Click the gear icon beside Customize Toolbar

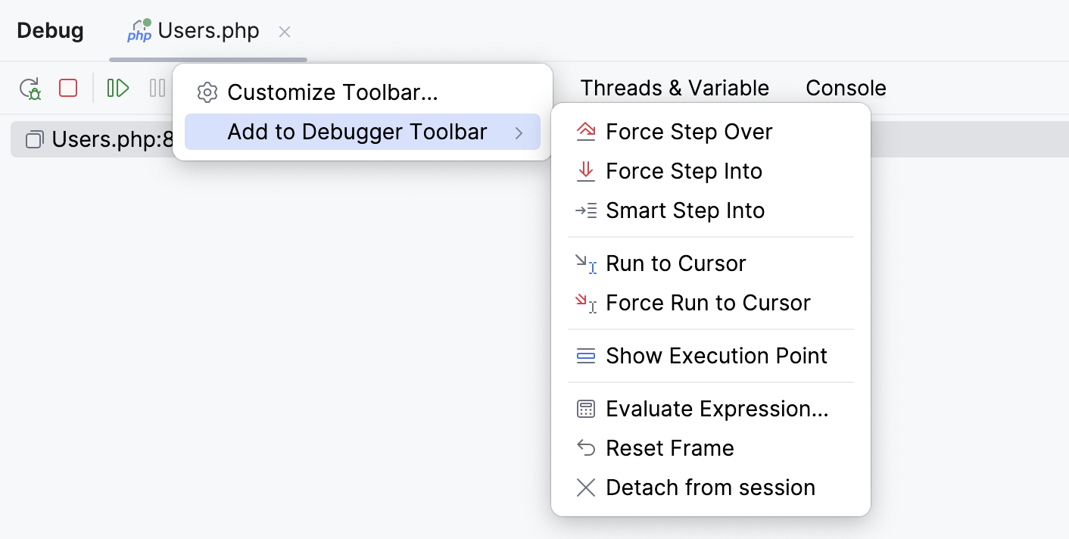click(x=207, y=92)
